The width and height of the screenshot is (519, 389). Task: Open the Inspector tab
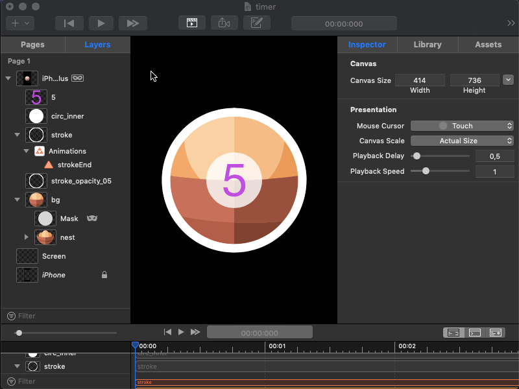(367, 45)
